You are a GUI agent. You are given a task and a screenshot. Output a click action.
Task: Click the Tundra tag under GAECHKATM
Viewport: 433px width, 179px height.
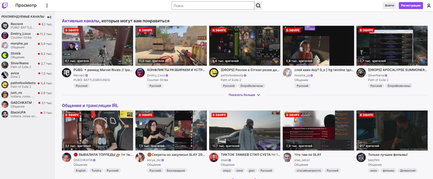click(x=96, y=171)
